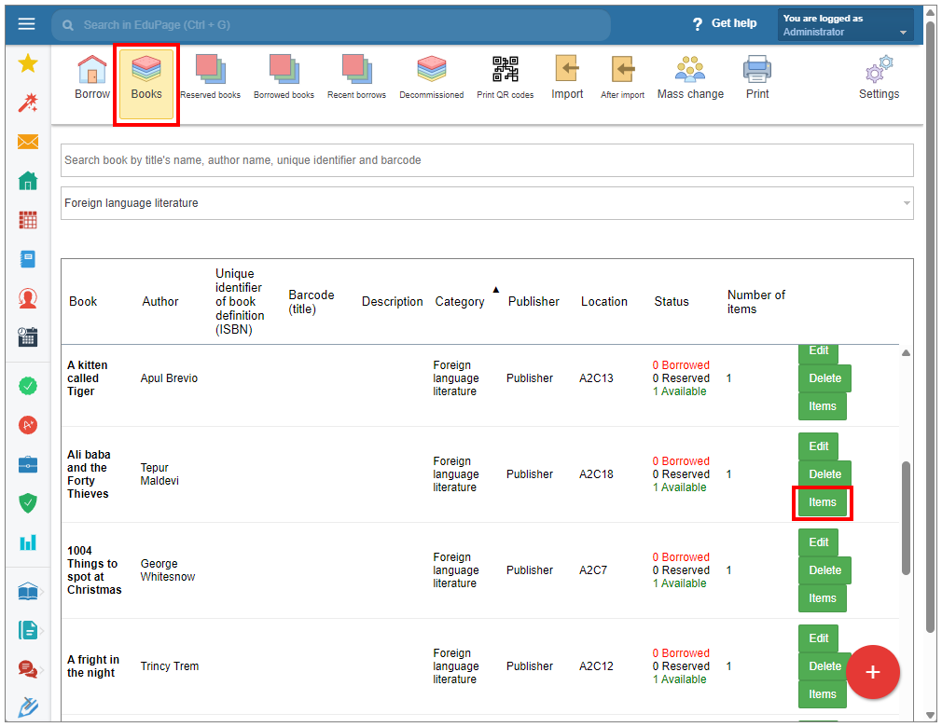Click the Import icon in the toolbar
Image resolution: width=942 pixels, height=727 pixels.
tap(567, 76)
